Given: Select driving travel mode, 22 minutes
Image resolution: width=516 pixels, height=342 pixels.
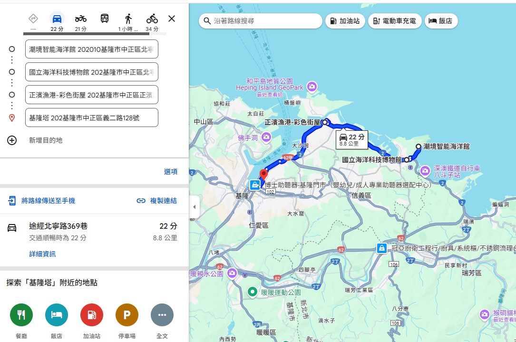Looking at the screenshot, I should click(57, 22).
